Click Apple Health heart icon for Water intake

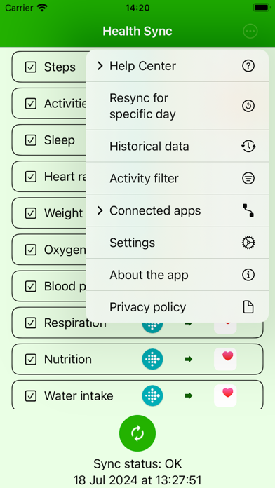pyautogui.click(x=225, y=395)
